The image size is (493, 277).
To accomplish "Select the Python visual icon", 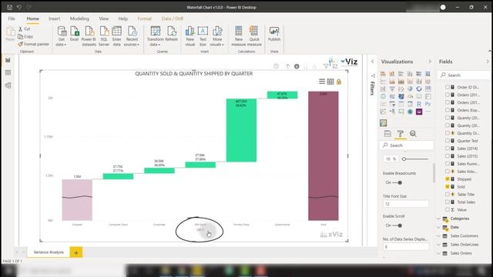I will pyautogui.click(x=428, y=104).
